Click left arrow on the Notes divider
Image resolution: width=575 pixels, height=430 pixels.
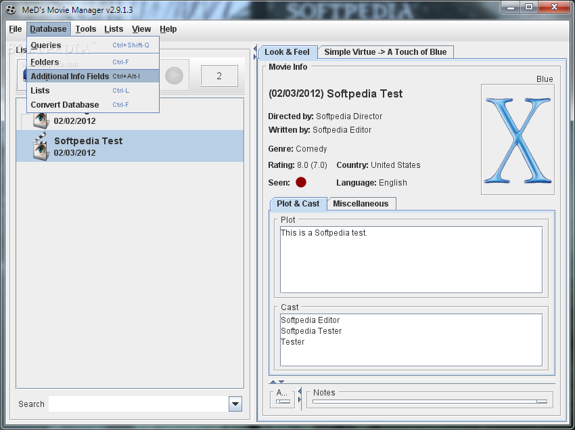[x=300, y=391]
